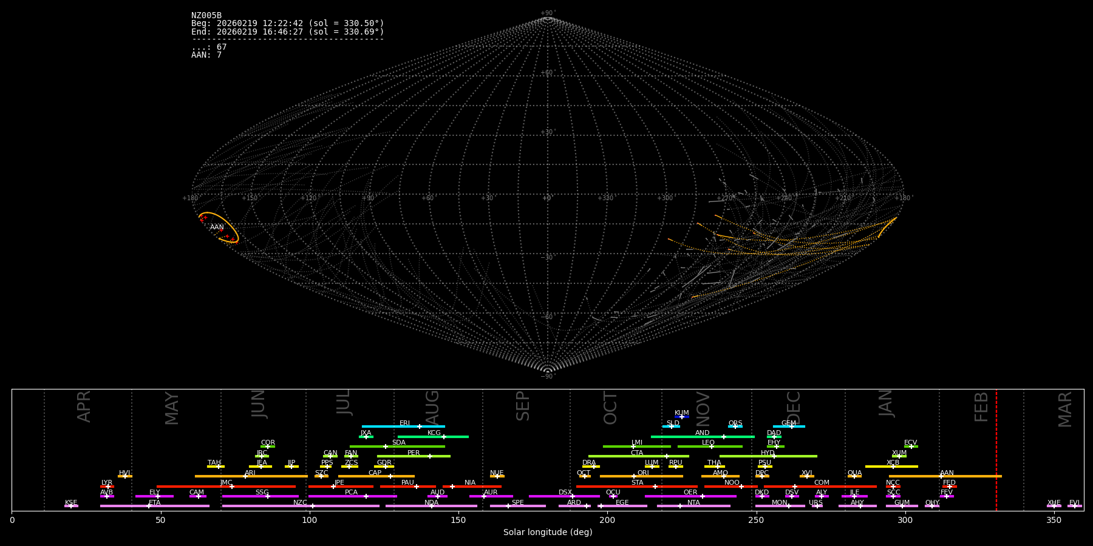This screenshot has width=1093, height=546.
Task: Click the 'Solar longitude (deg)' axis label
Action: tap(548, 533)
